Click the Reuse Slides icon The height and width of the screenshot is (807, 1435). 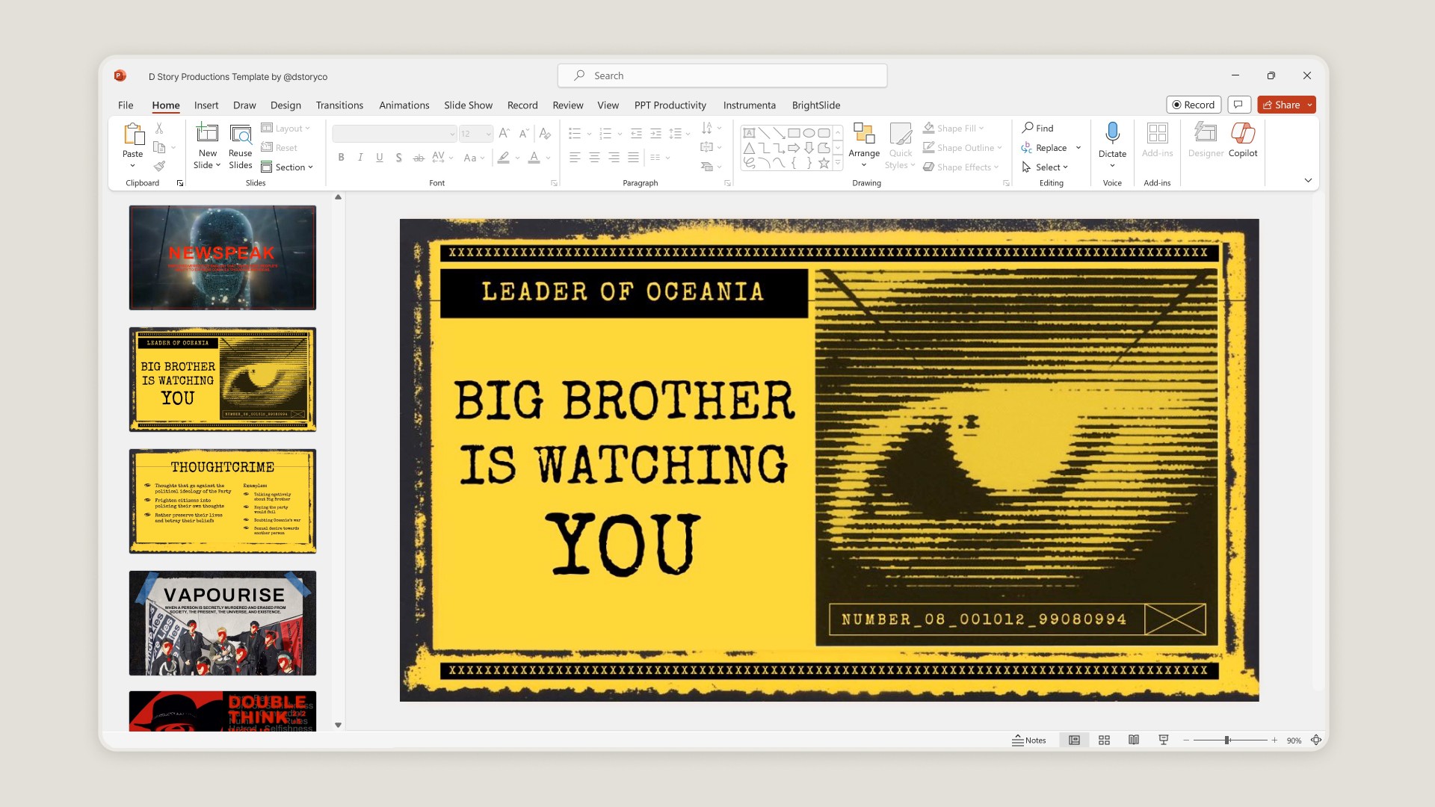[240, 134]
